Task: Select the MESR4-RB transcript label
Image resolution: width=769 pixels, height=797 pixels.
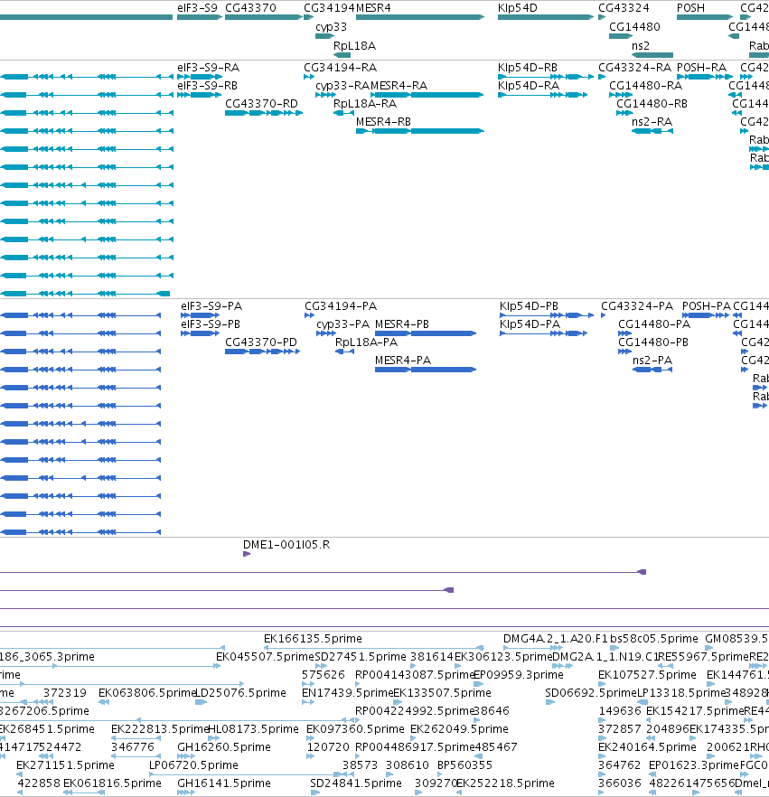Action: pyautogui.click(x=383, y=122)
